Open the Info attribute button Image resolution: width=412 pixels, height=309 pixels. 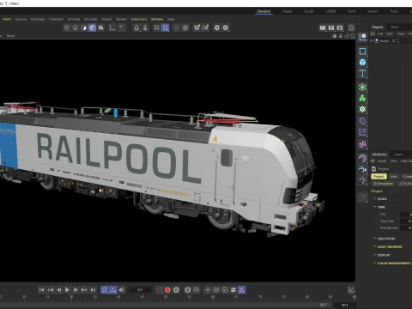[x=394, y=177]
